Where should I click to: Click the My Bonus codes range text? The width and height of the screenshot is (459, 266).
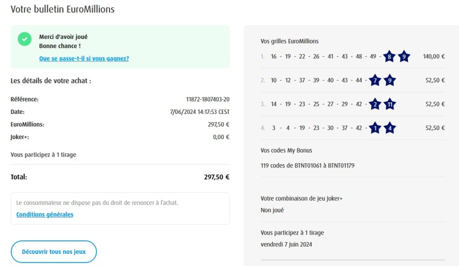[307, 166]
